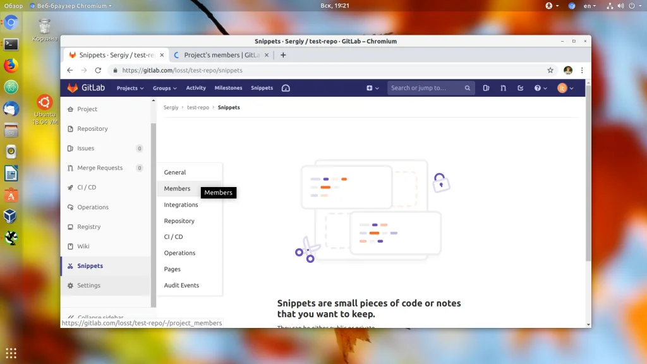The image size is (647, 364).
Task: Click the GitLab fox logo
Action: [73, 88]
